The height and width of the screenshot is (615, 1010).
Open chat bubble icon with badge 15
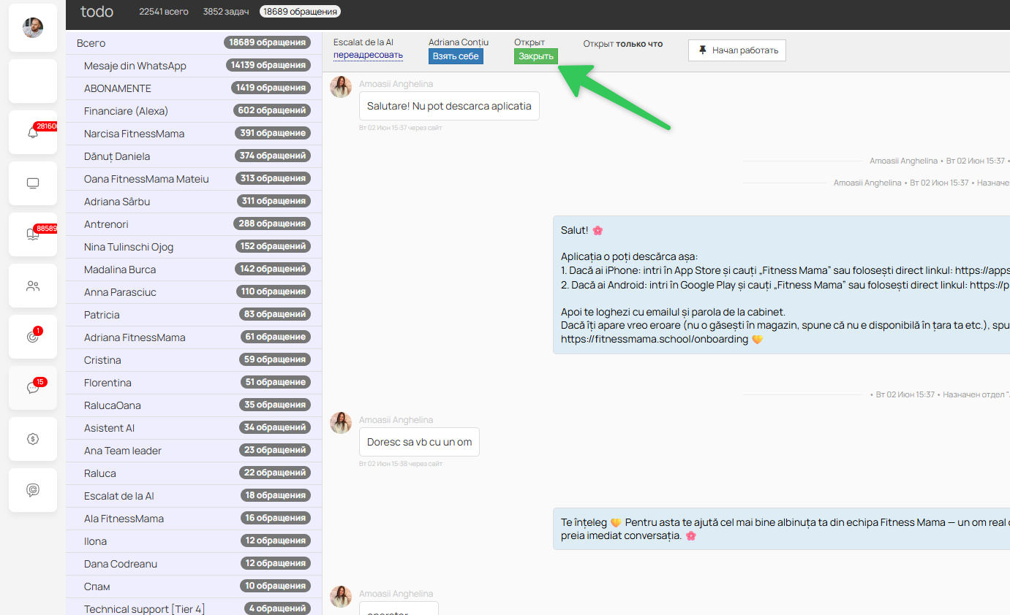[x=33, y=388]
